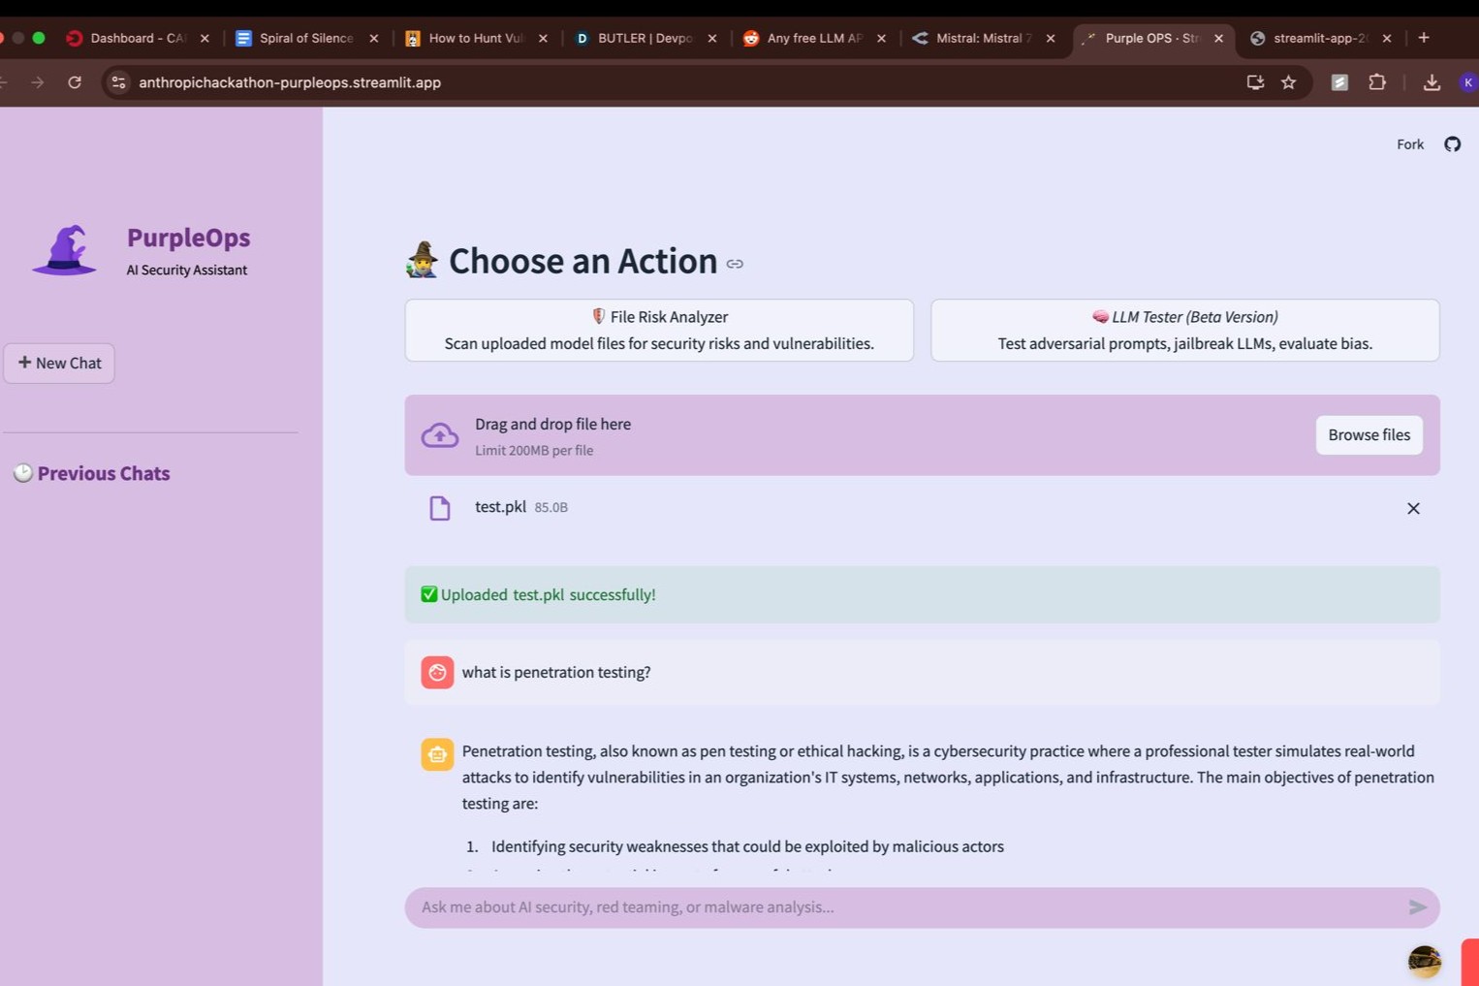Screen dimensions: 1479x986
Task: Open the Chrome profile avatar K
Action: click(x=1468, y=82)
